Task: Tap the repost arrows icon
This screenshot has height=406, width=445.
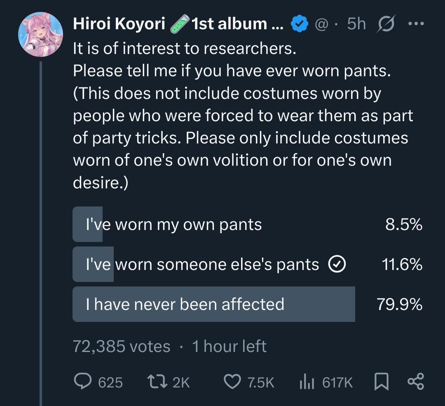Action: (159, 382)
